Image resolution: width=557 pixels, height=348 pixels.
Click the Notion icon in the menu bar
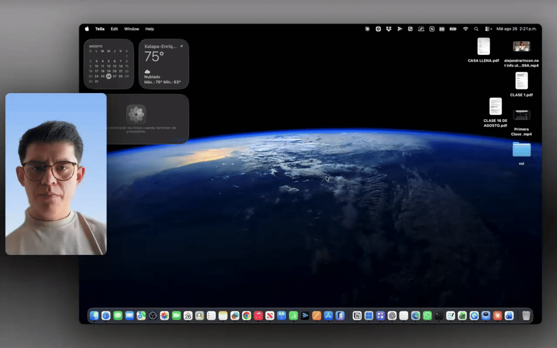point(431,29)
